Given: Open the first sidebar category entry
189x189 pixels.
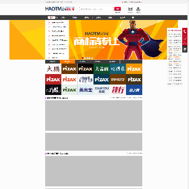Looking at the screenshot, I should (x=57, y=23).
